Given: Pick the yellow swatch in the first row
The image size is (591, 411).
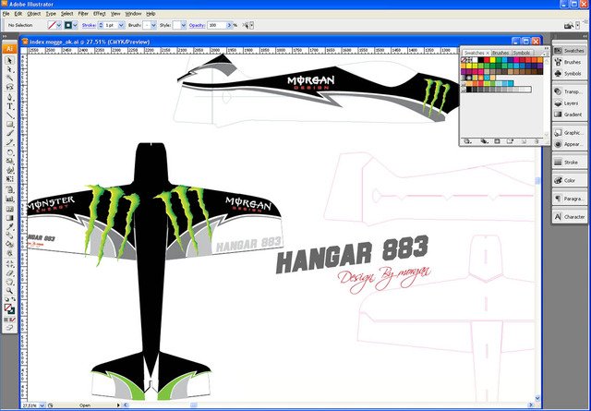Looking at the screenshot, I should click(492, 60).
